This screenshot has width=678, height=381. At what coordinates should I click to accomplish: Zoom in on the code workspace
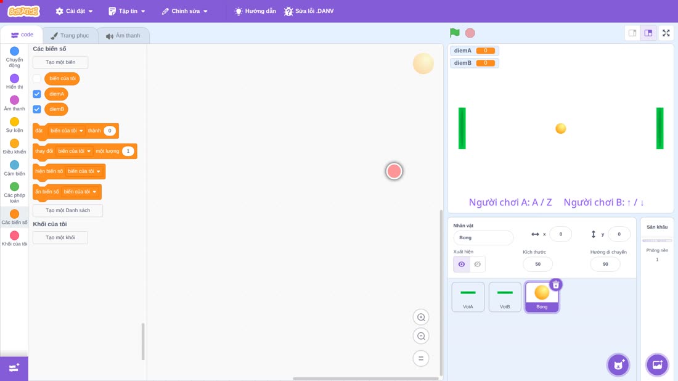[421, 317]
